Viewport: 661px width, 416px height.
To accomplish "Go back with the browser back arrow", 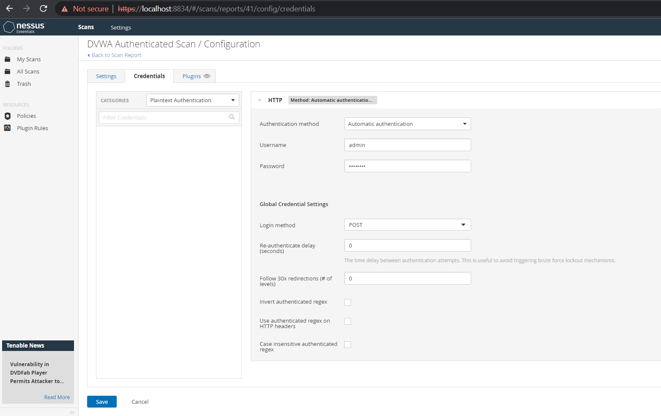I will (9, 8).
